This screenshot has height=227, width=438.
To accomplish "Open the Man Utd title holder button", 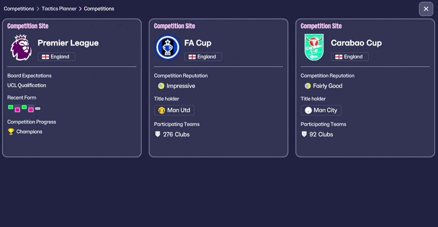I will click(174, 110).
